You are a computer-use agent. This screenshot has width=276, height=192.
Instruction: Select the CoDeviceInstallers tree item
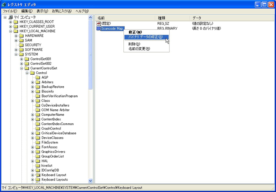pos(55,105)
